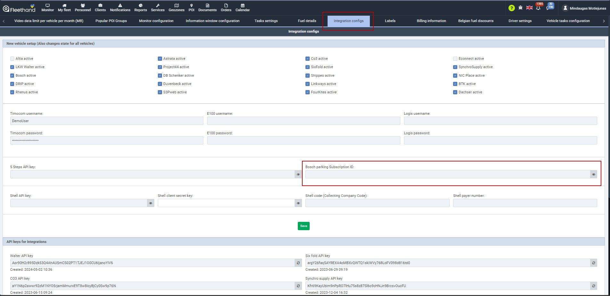Focus the Shell payer number field
This screenshot has height=296, width=610.
coord(525,203)
